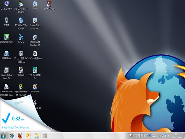The height and width of the screenshot is (139, 185).
Task: Select the Canon MG6100 series manual shortcut
Action: pyautogui.click(x=6, y=90)
